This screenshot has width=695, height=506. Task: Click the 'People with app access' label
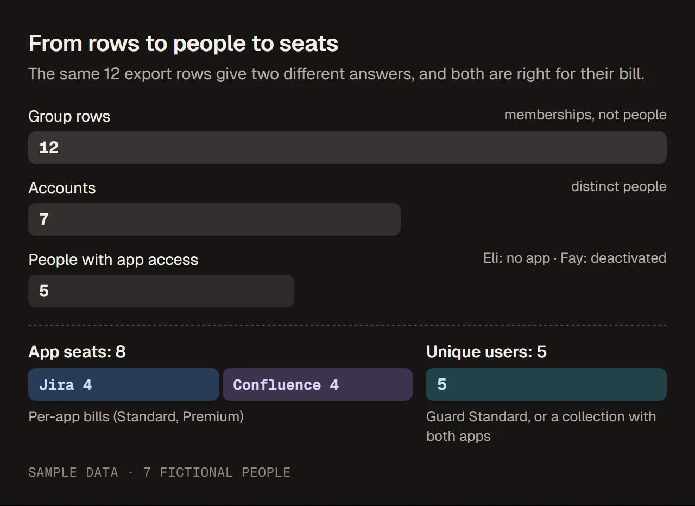coord(113,260)
